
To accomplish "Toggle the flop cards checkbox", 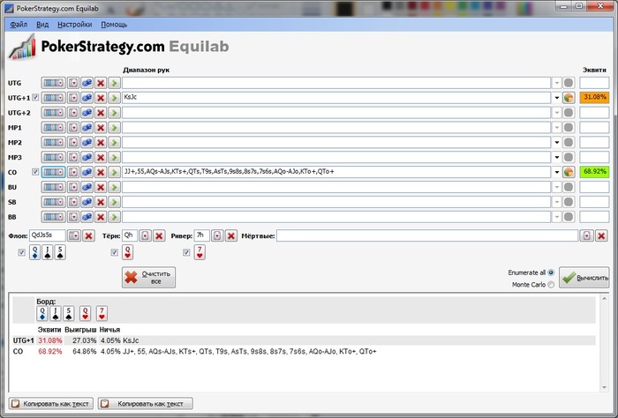I will (22, 252).
